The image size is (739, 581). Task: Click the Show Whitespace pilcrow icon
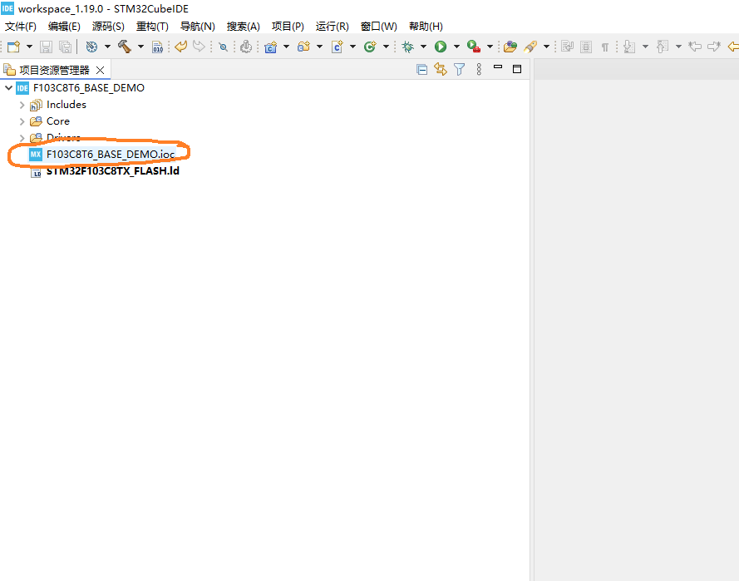tap(604, 47)
